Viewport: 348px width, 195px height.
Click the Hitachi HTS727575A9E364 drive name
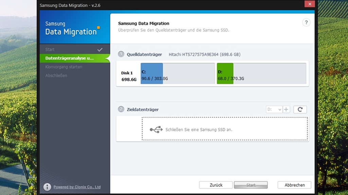(204, 55)
